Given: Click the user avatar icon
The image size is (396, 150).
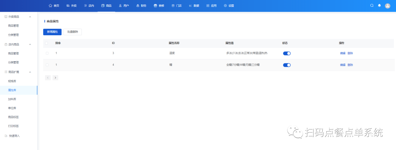Looking at the screenshot, I should (388, 6).
